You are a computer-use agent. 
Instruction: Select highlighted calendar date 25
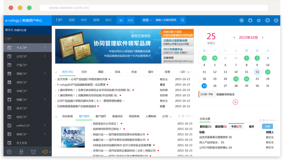[x=204, y=86]
